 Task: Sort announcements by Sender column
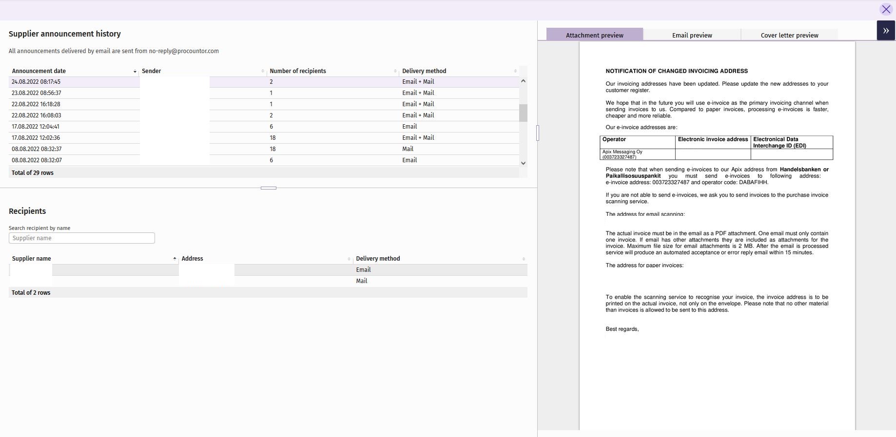203,71
